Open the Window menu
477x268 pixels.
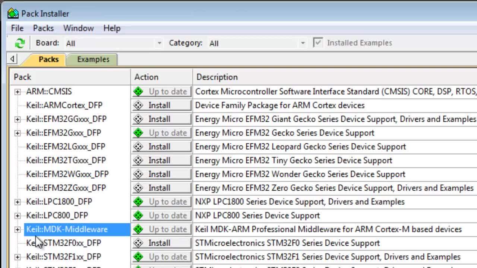tap(78, 28)
